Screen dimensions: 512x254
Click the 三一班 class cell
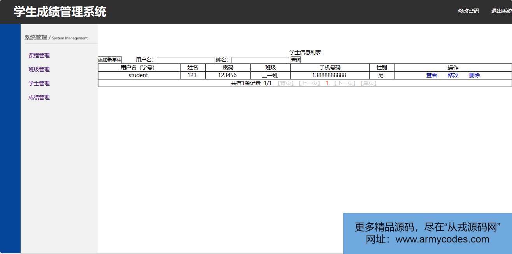pyautogui.click(x=270, y=75)
